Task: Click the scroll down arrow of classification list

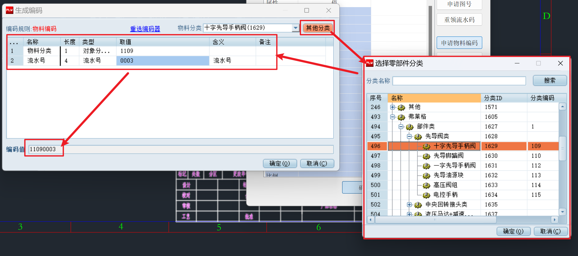Action: (563, 212)
